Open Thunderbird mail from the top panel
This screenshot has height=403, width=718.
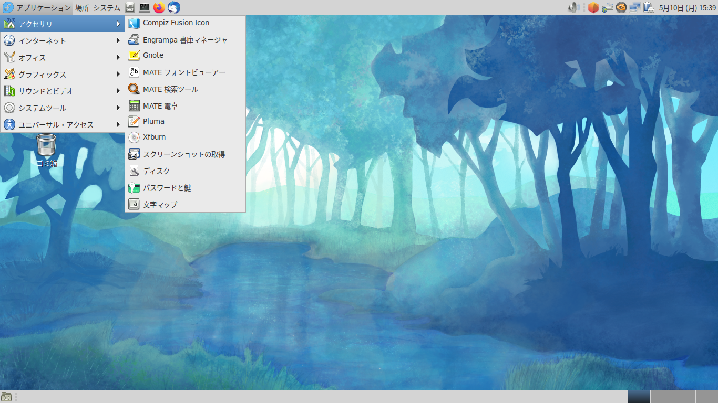(173, 7)
